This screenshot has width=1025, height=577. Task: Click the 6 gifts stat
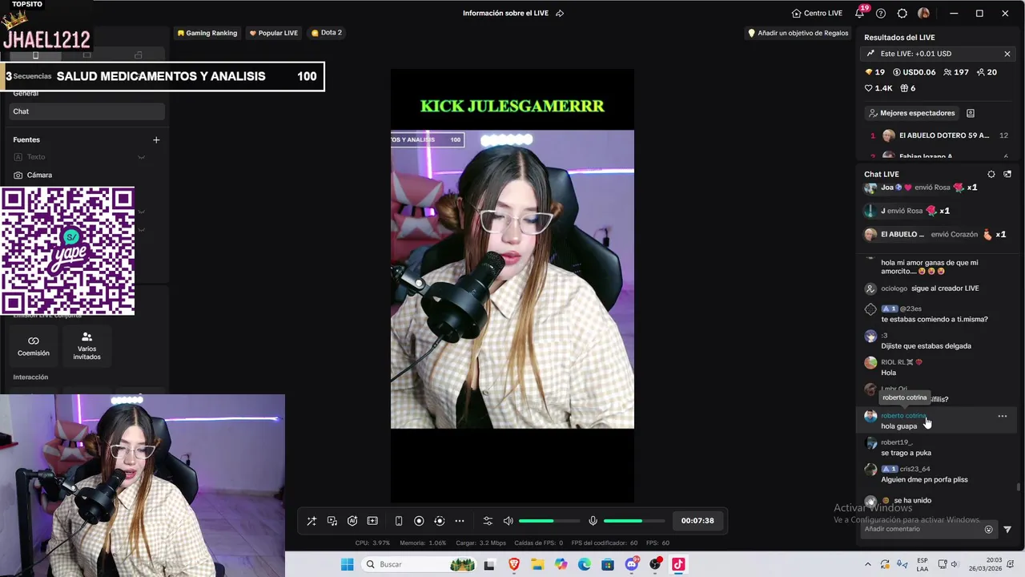[907, 88]
